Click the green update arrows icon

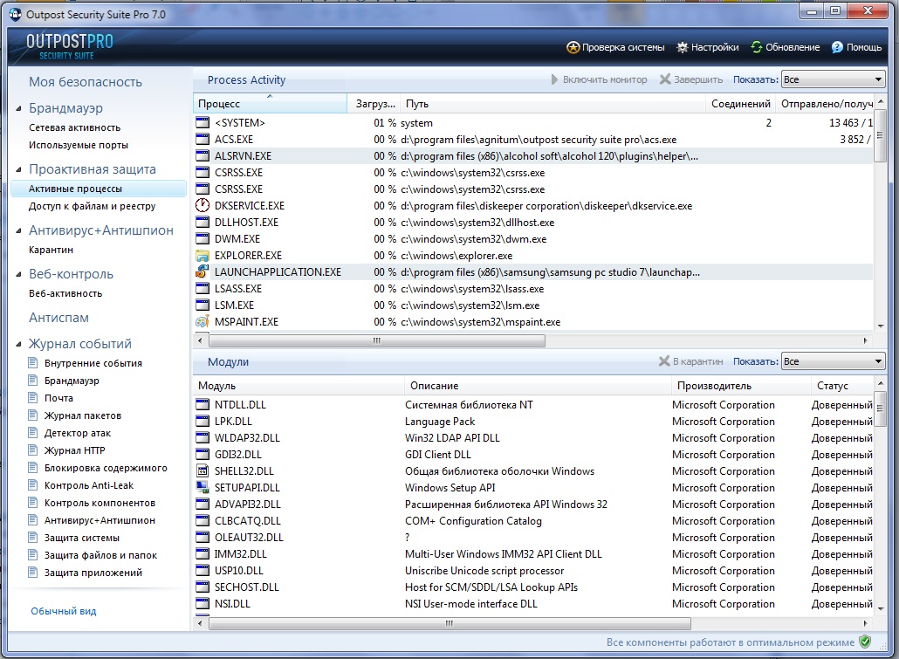pos(757,47)
